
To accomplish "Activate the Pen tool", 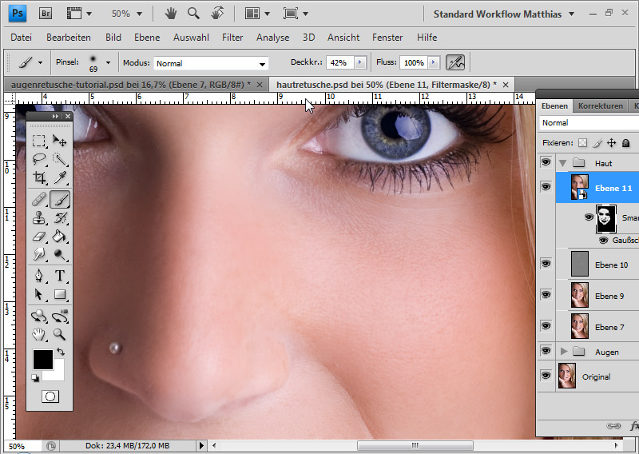I will pyautogui.click(x=39, y=276).
